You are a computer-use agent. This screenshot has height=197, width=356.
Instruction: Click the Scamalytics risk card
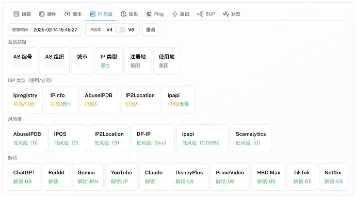click(251, 138)
